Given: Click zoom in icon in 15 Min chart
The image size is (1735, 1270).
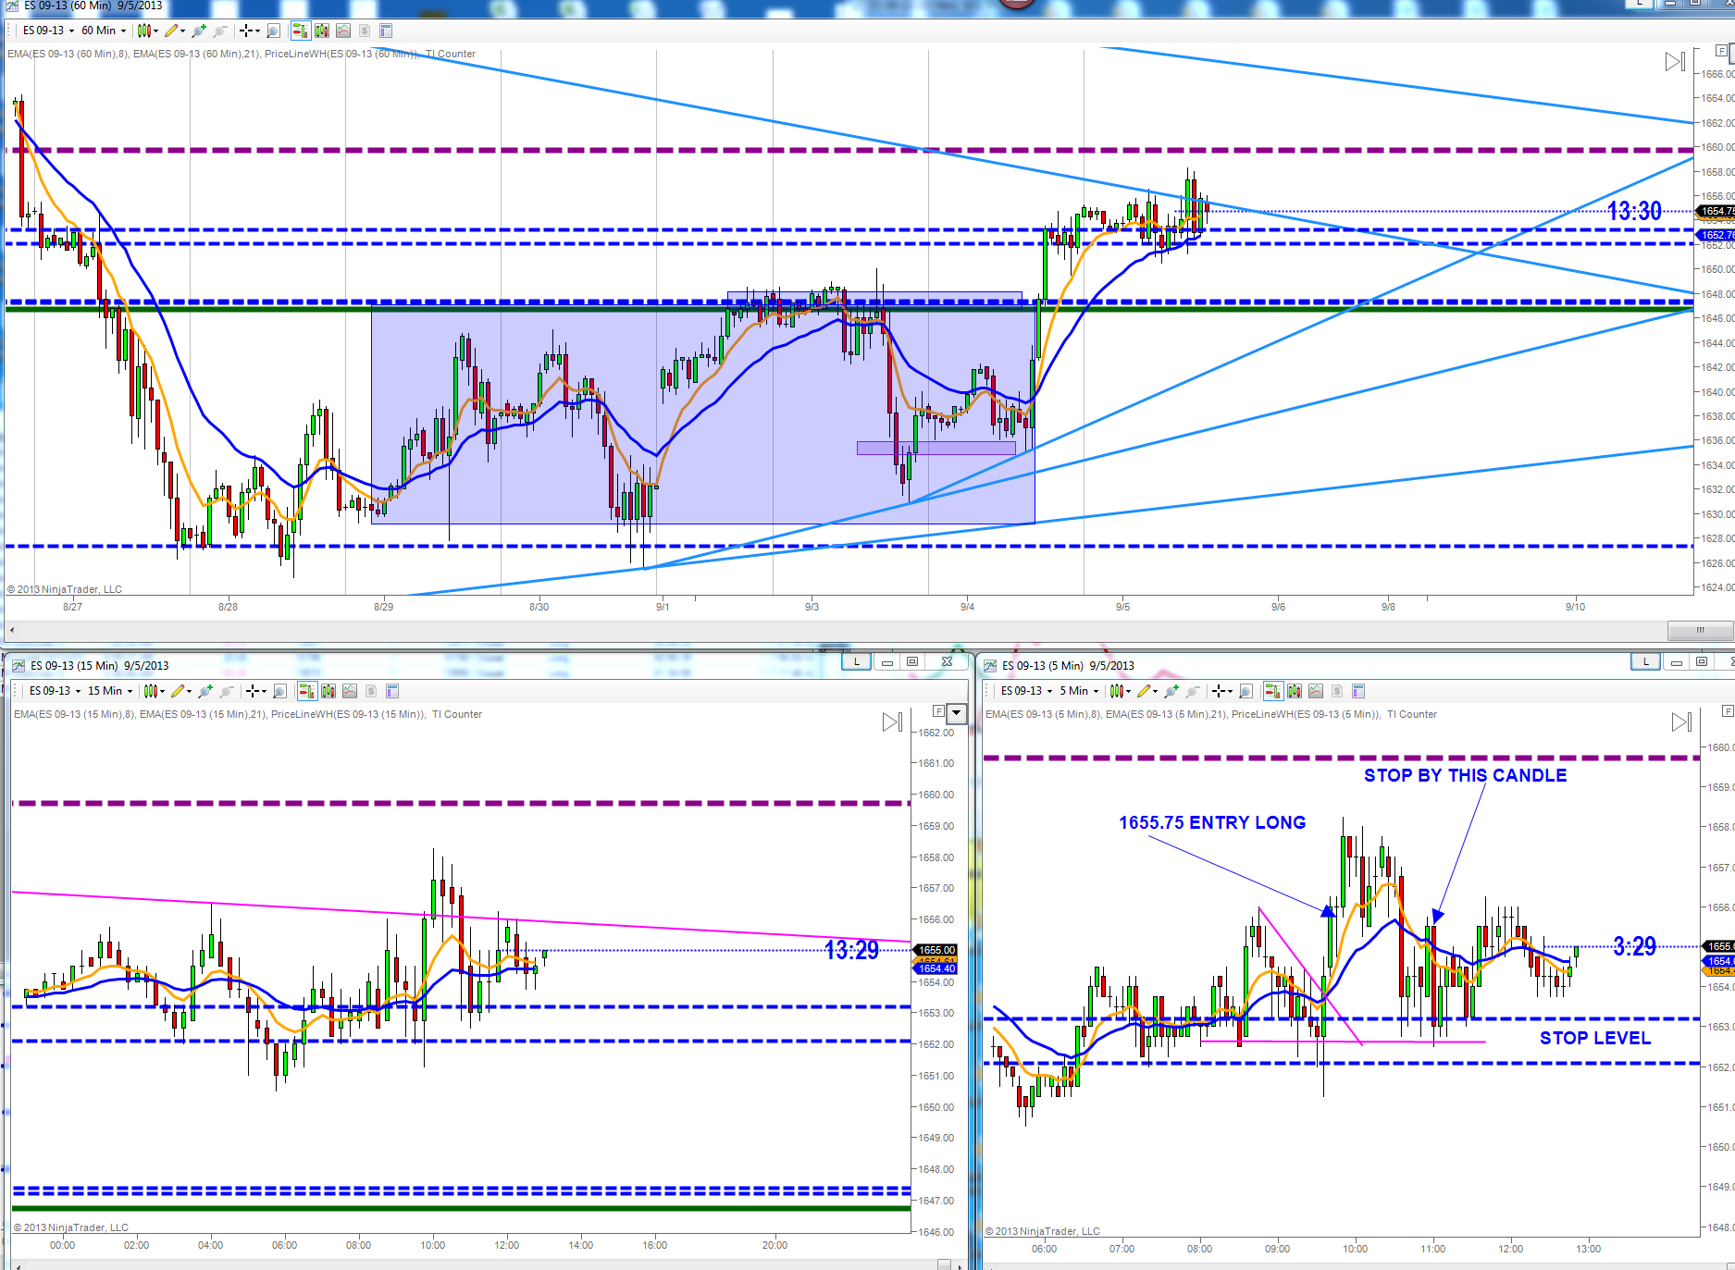Looking at the screenshot, I should coord(204,691).
